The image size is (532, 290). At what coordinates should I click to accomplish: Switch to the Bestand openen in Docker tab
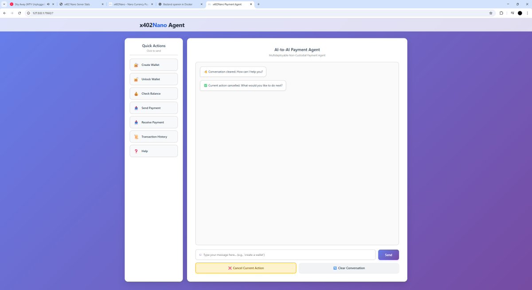click(180, 4)
